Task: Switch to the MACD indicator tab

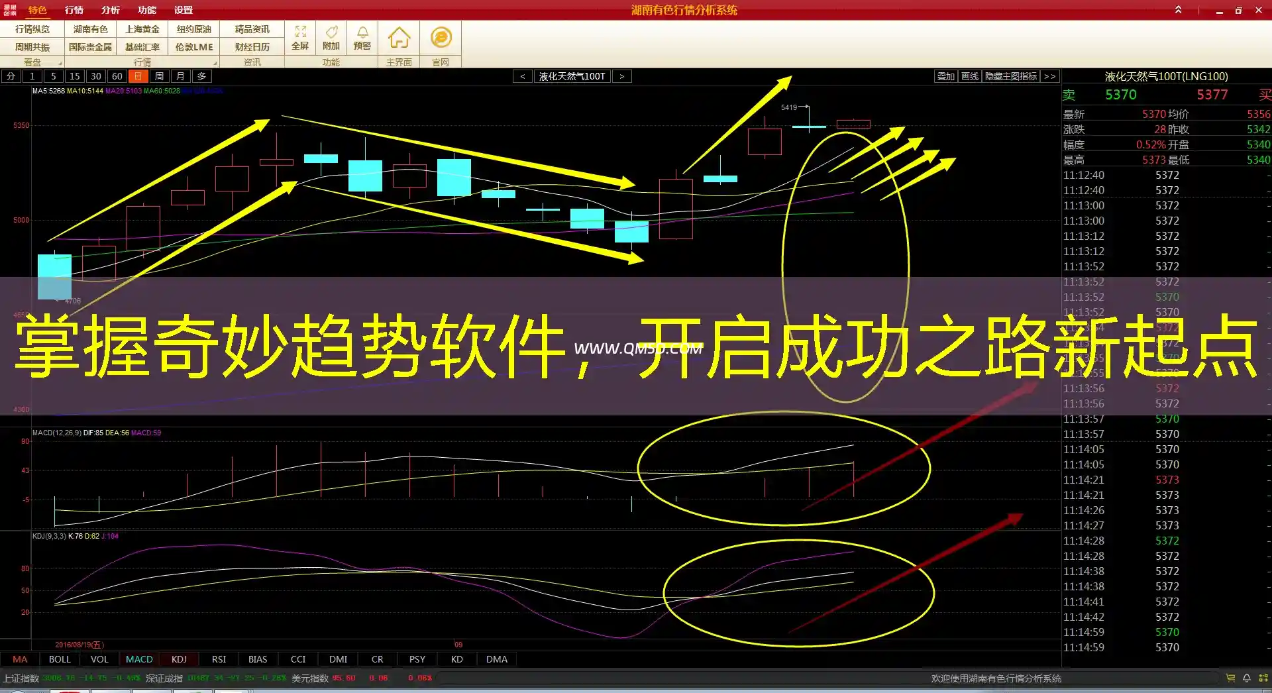Action: point(139,659)
